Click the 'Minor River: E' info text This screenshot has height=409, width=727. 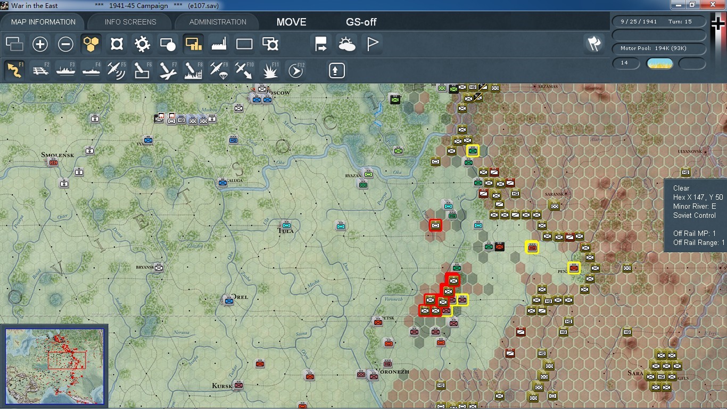(694, 206)
